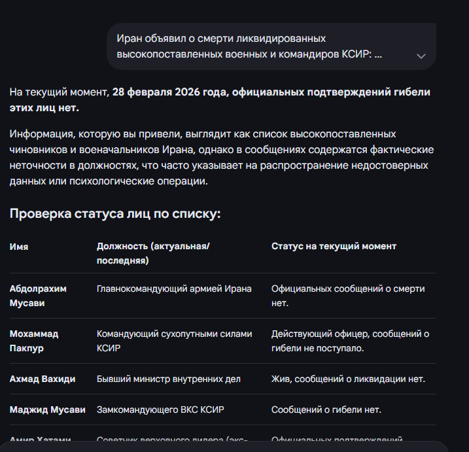Click the status 'Официальных сообщений о смерти нет.'
The image size is (469, 452).
[348, 296]
